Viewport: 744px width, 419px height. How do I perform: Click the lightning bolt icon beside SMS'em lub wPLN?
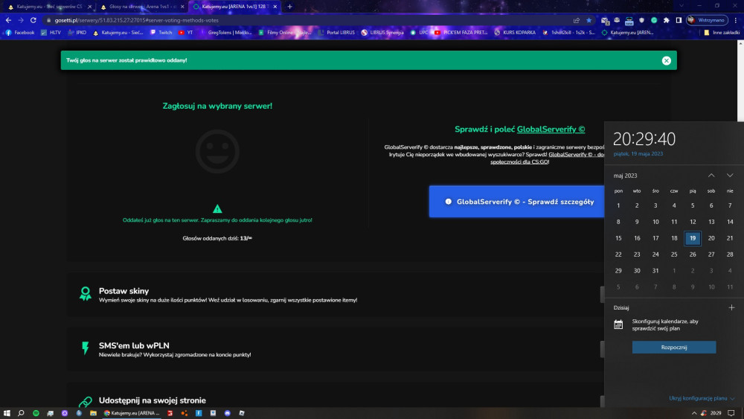coord(86,348)
